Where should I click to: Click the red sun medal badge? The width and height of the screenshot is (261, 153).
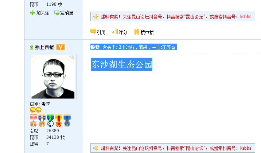pyautogui.click(x=59, y=121)
